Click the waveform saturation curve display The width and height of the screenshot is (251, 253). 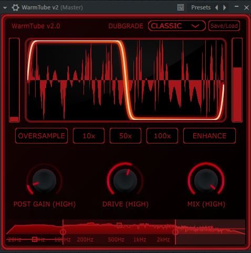[125, 80]
